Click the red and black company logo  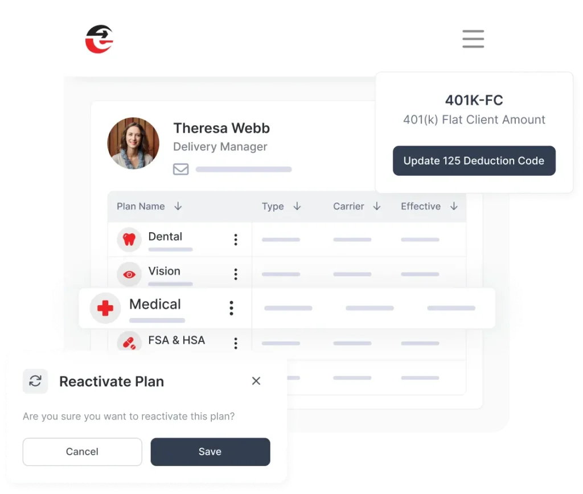pos(99,39)
